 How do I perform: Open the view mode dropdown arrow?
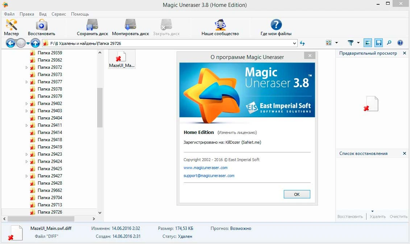tap(336, 43)
